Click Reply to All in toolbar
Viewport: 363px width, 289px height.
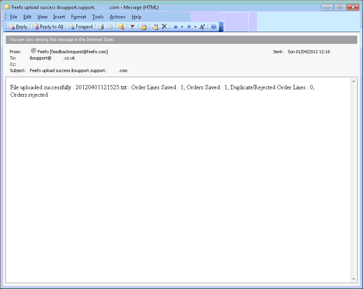pos(48,27)
